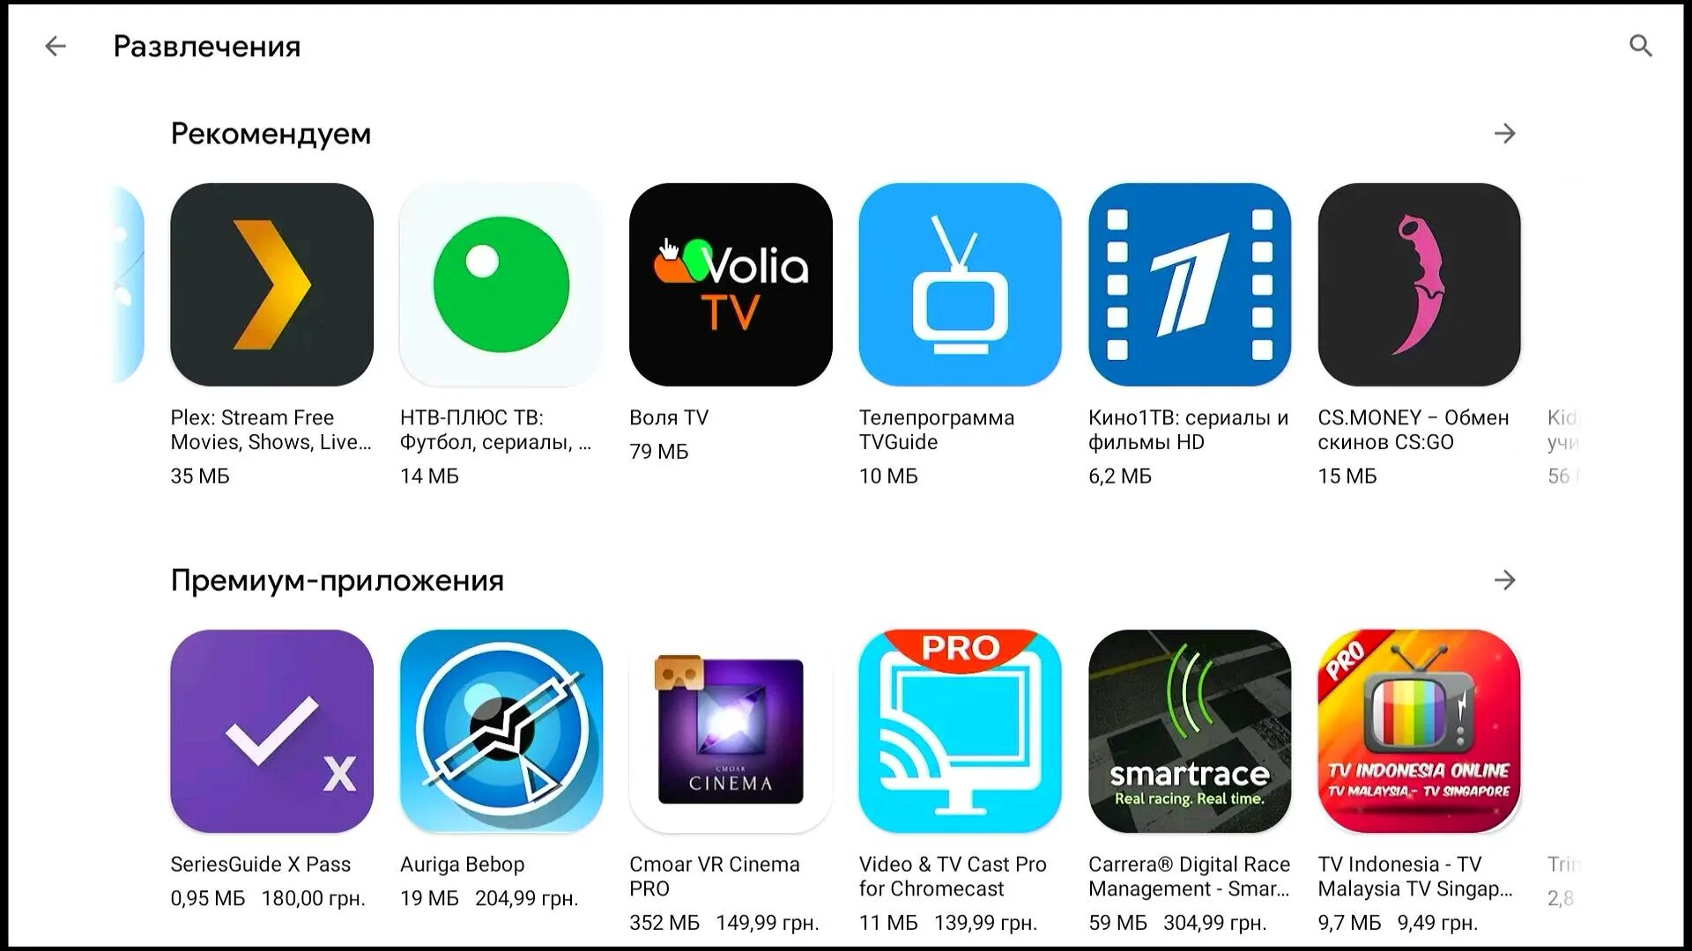
Task: Open НТВ-ПЛЮС ТВ Футбол app
Action: (500, 284)
